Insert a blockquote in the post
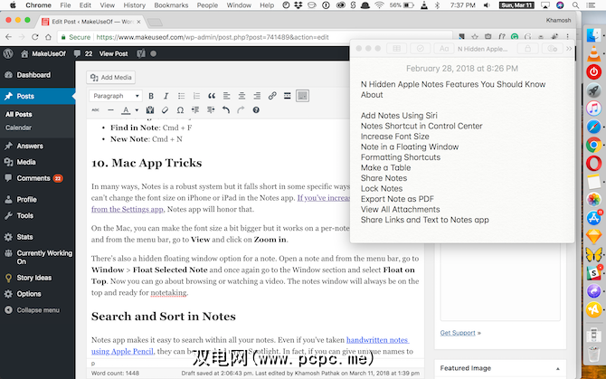Viewport: 606px width, 379px height. pos(213,96)
